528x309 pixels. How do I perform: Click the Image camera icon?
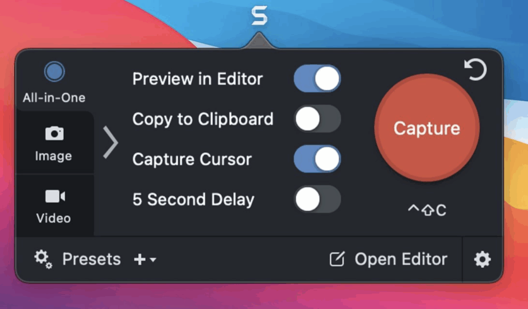pos(54,133)
